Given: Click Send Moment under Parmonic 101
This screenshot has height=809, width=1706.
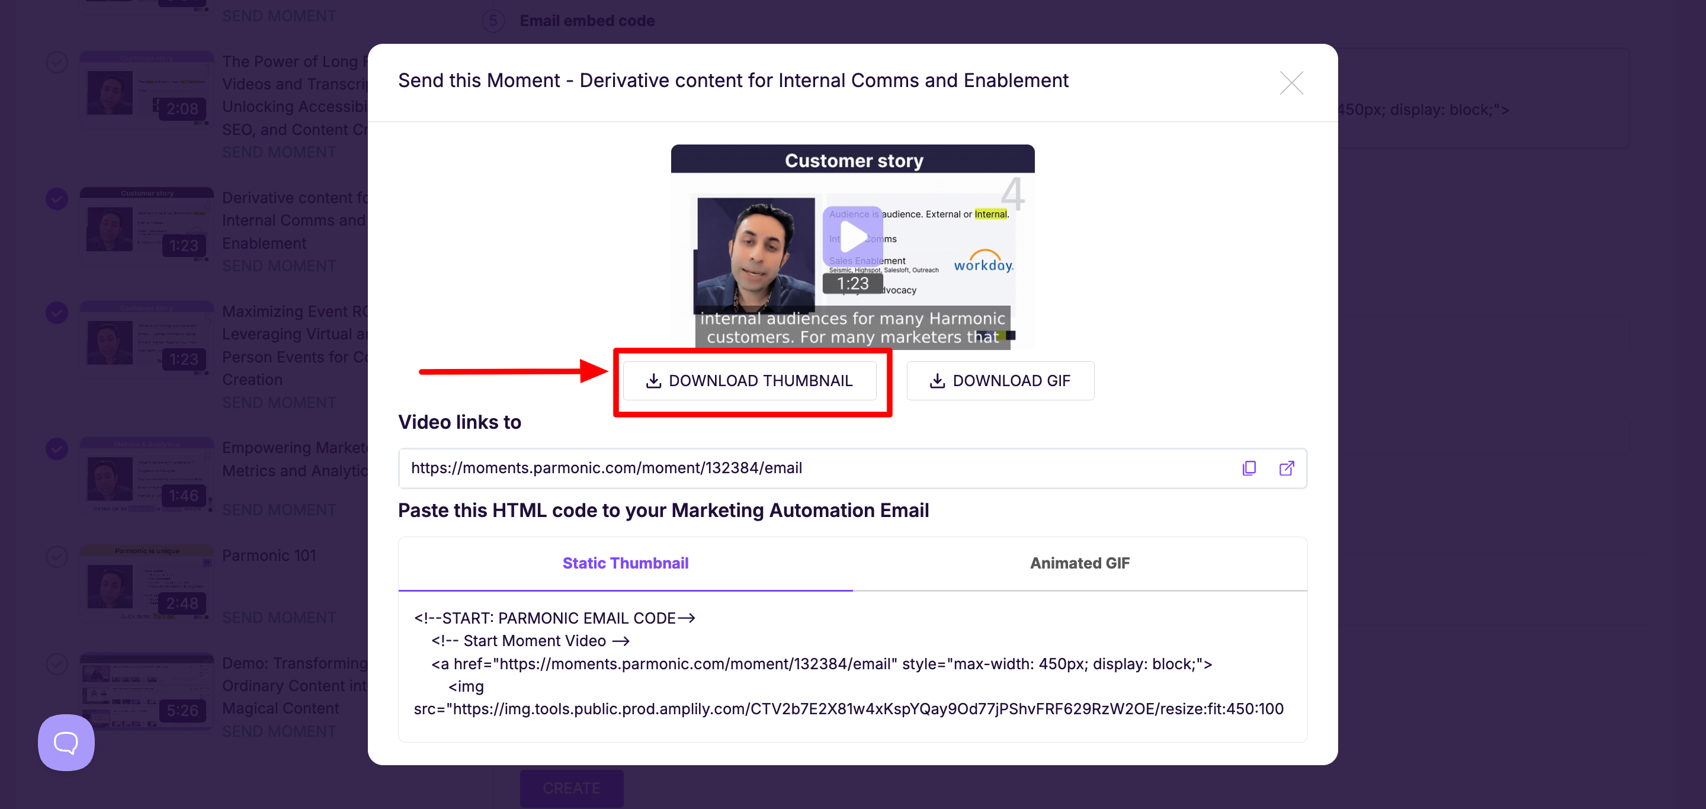Looking at the screenshot, I should [279, 618].
